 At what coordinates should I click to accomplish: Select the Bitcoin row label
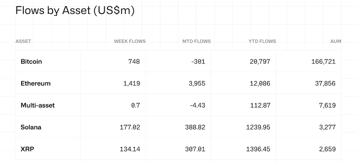point(31,62)
